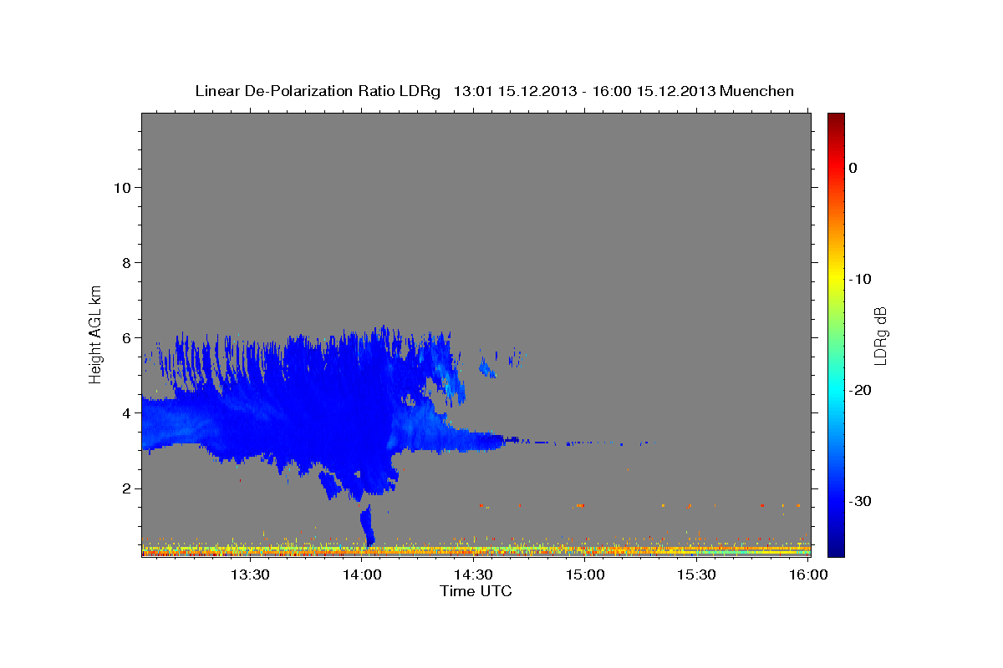Click the dark red top of colorbar
This screenshot has width=1003, height=668.
[x=836, y=121]
